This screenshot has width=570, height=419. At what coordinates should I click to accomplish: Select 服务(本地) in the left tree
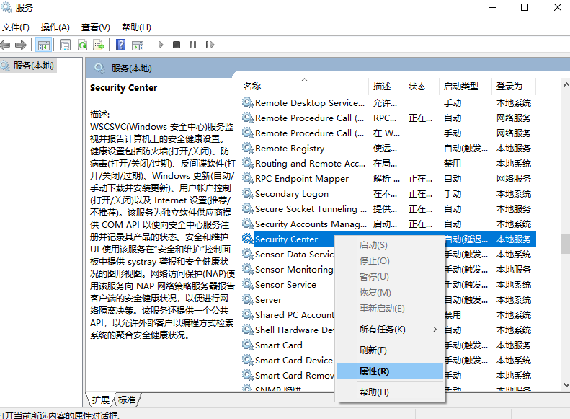pyautogui.click(x=33, y=66)
